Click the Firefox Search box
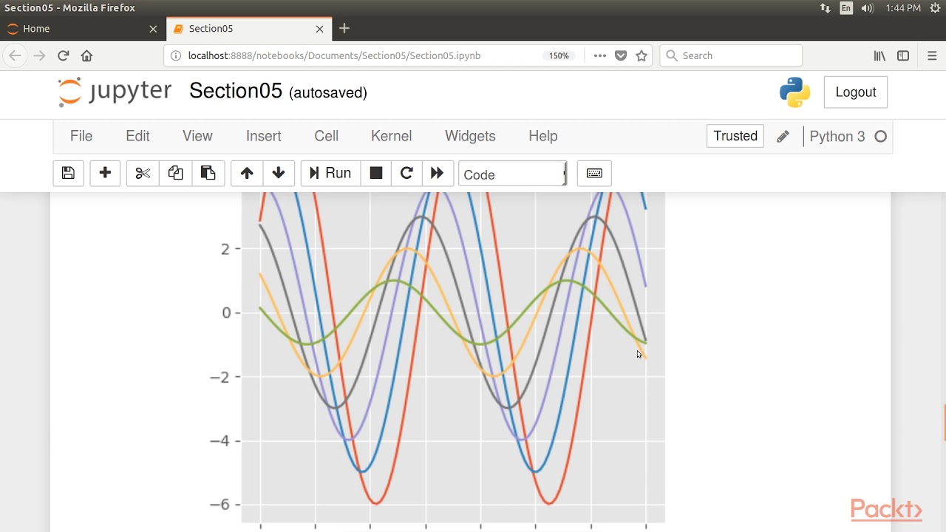Image resolution: width=946 pixels, height=532 pixels. tap(731, 55)
